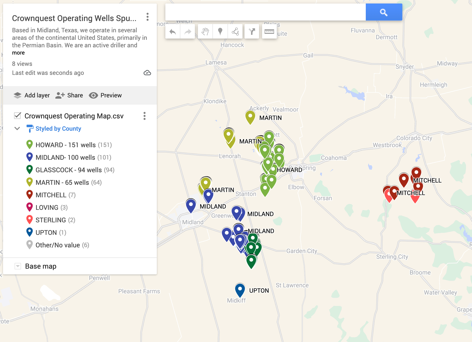
Task: Select the draw a line tool
Action: pyautogui.click(x=235, y=32)
